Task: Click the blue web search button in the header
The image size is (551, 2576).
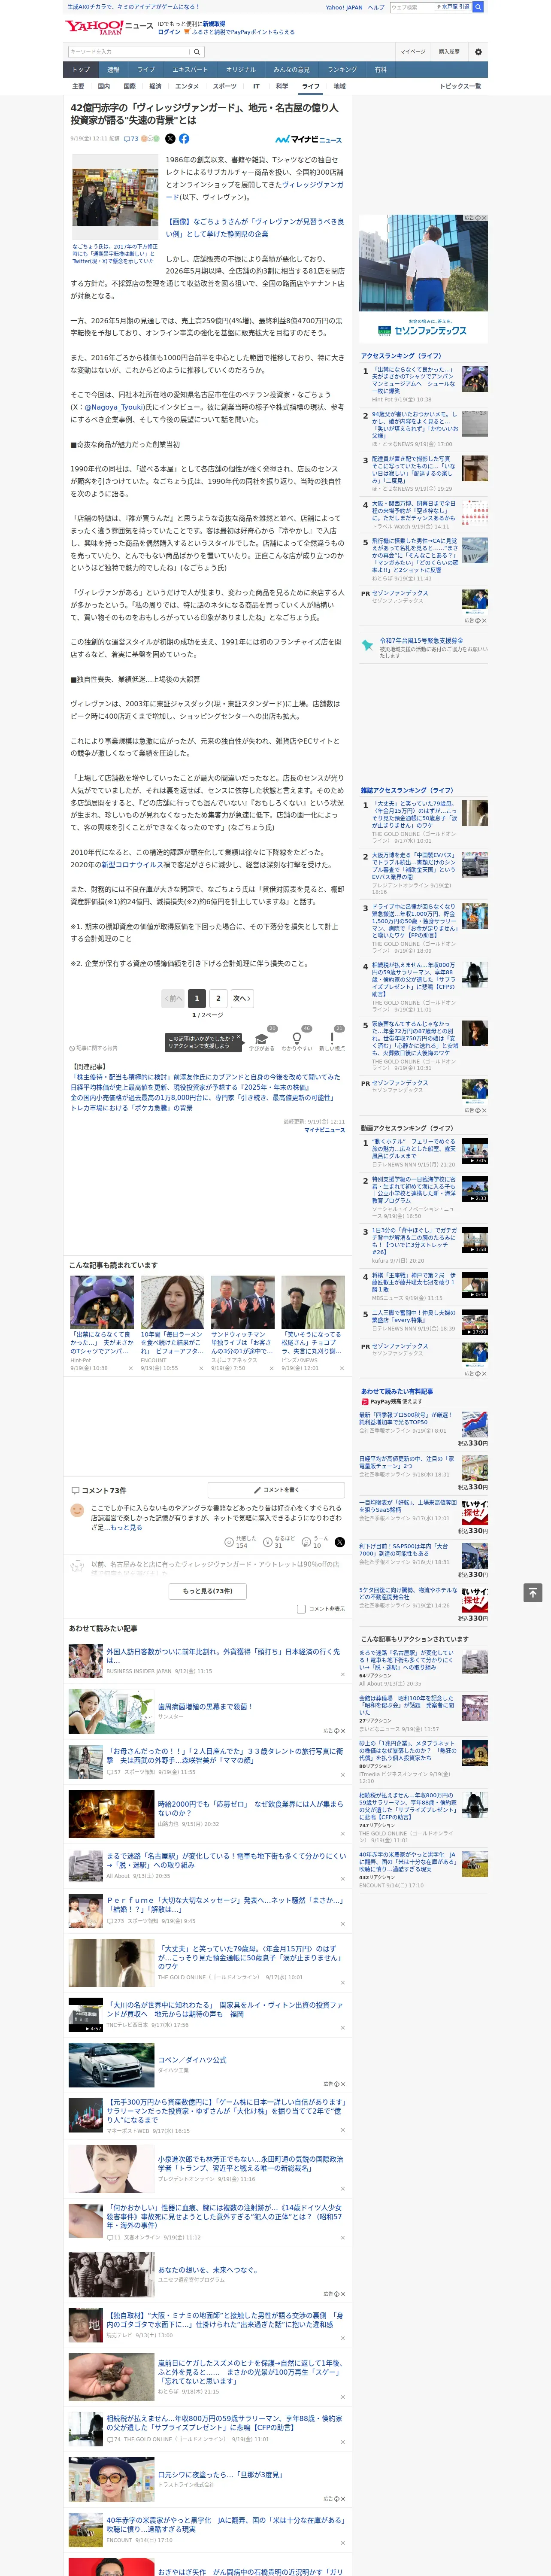Action: click(x=478, y=7)
